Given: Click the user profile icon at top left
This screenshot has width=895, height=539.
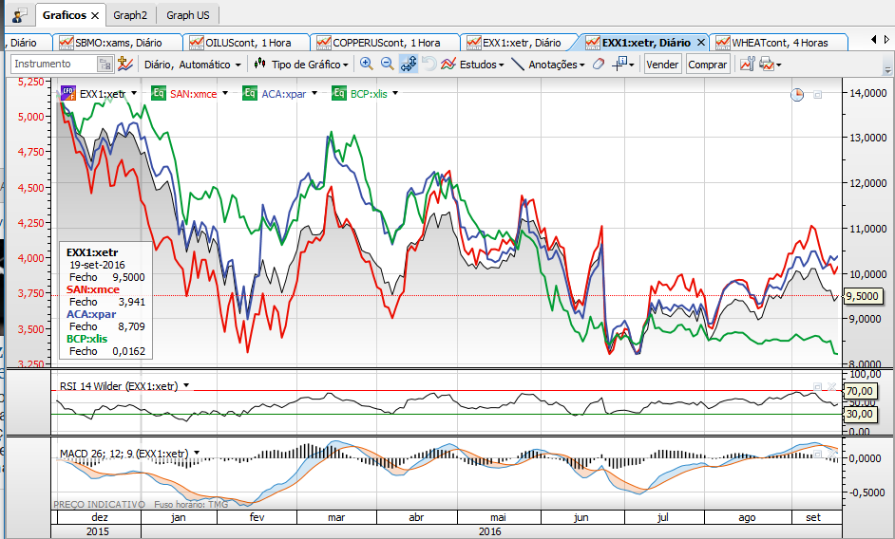Looking at the screenshot, I should tap(19, 16).
